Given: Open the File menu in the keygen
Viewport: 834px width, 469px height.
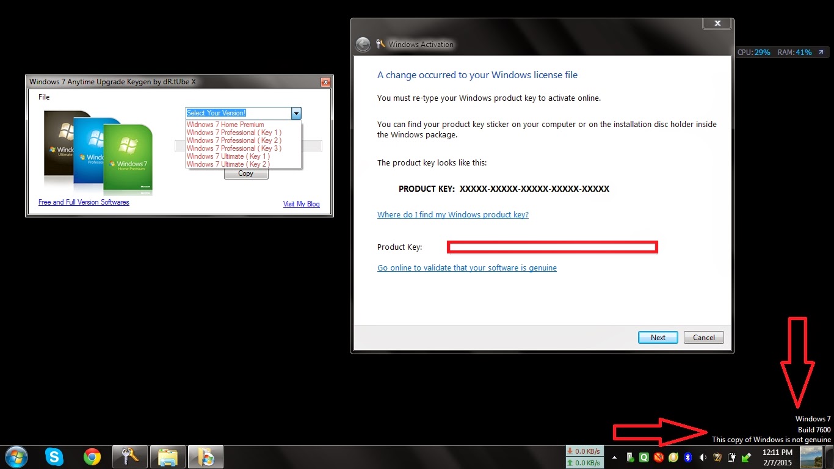Looking at the screenshot, I should [44, 97].
